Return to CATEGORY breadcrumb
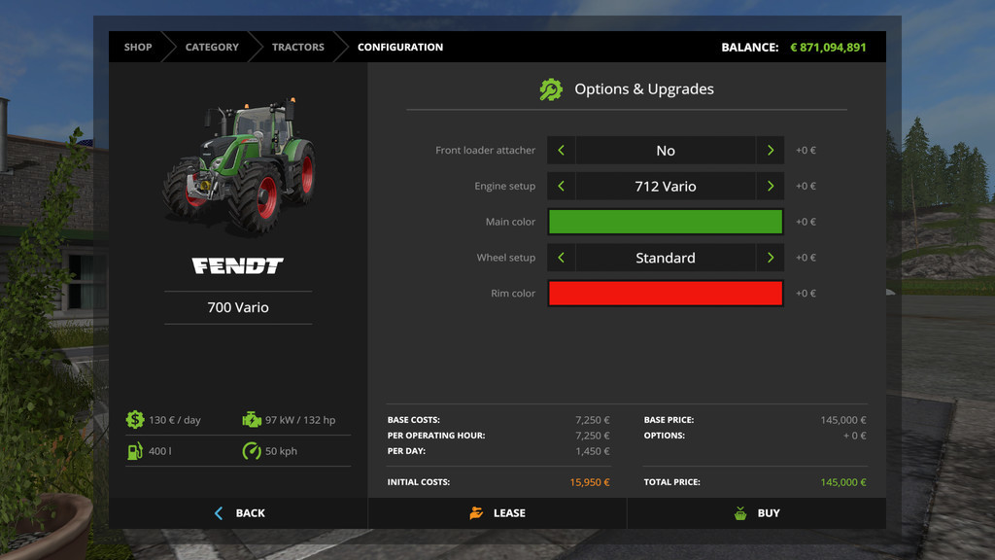Image resolution: width=995 pixels, height=560 pixels. (x=212, y=47)
